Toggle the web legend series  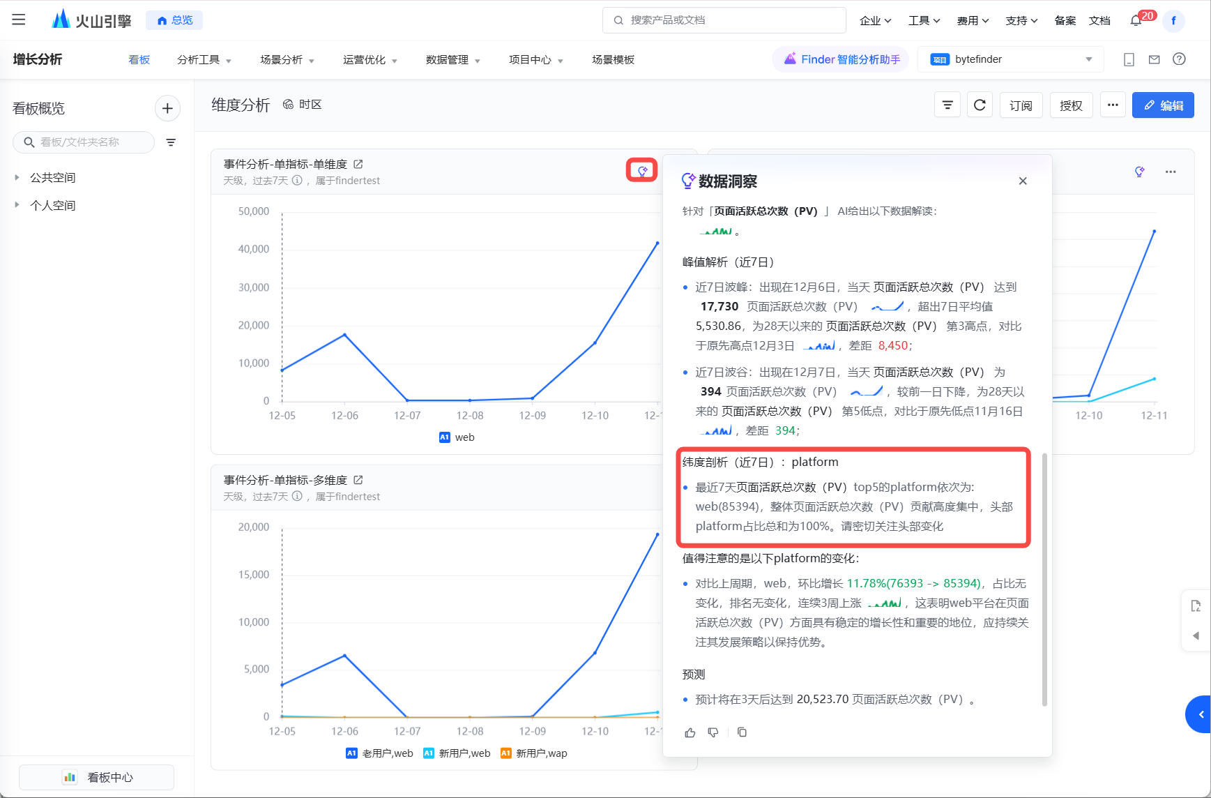[457, 437]
